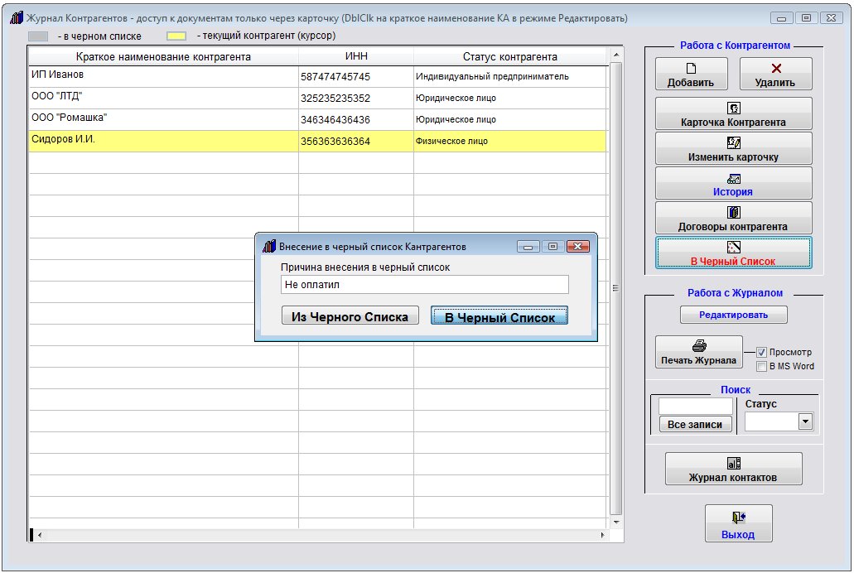Click Статус контрагента column header
854x573 pixels.
point(509,56)
